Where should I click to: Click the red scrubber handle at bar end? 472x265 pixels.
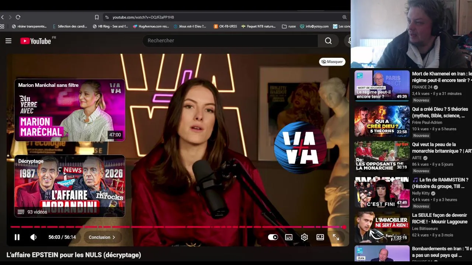point(344,227)
